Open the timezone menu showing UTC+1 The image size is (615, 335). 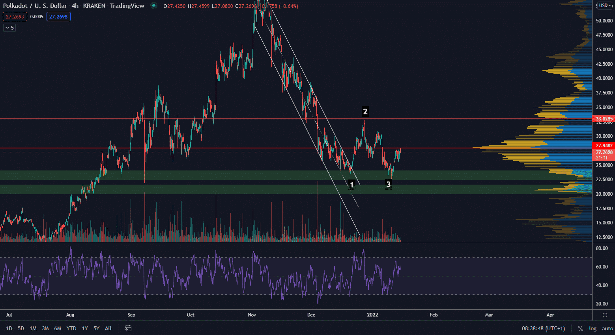point(543,328)
